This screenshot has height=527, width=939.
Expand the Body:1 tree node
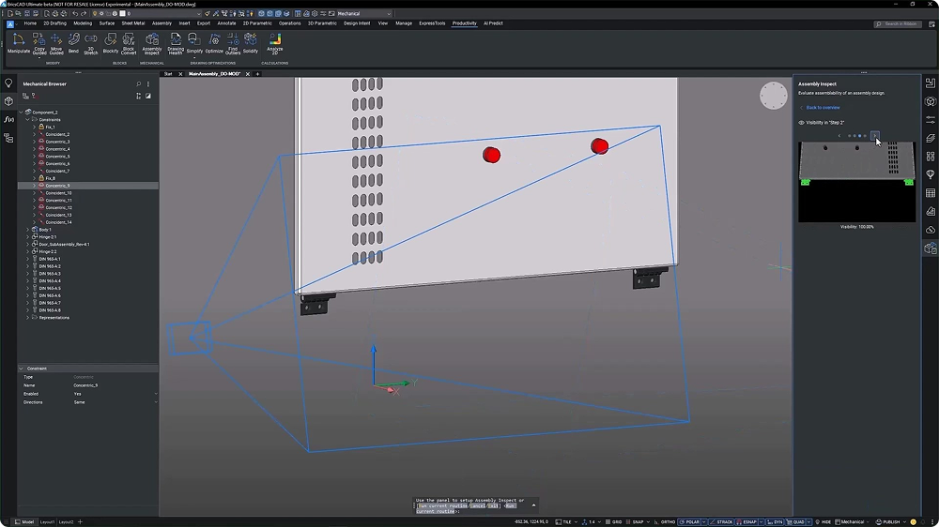click(x=27, y=230)
